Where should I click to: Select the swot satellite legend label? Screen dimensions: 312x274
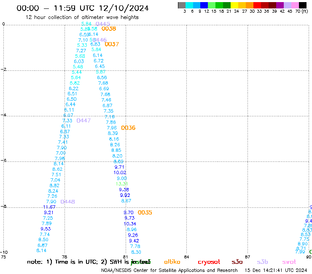tap(289, 262)
